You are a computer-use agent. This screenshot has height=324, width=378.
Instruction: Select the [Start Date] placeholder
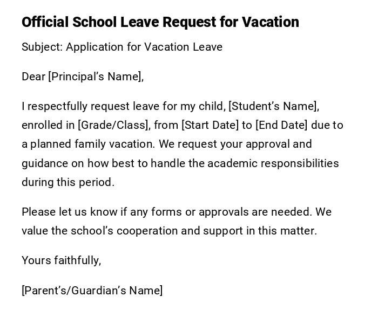point(210,125)
